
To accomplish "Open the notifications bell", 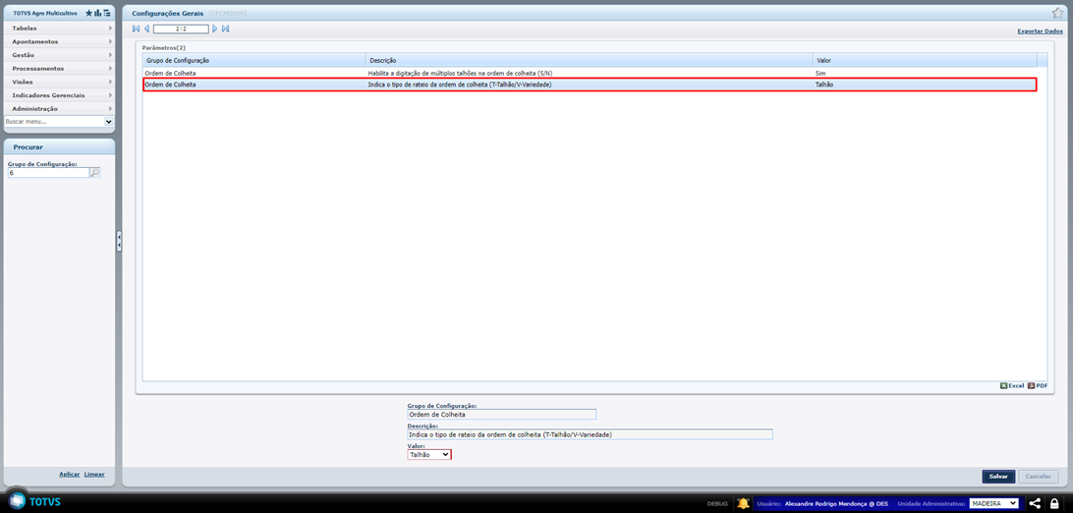I will tap(743, 503).
